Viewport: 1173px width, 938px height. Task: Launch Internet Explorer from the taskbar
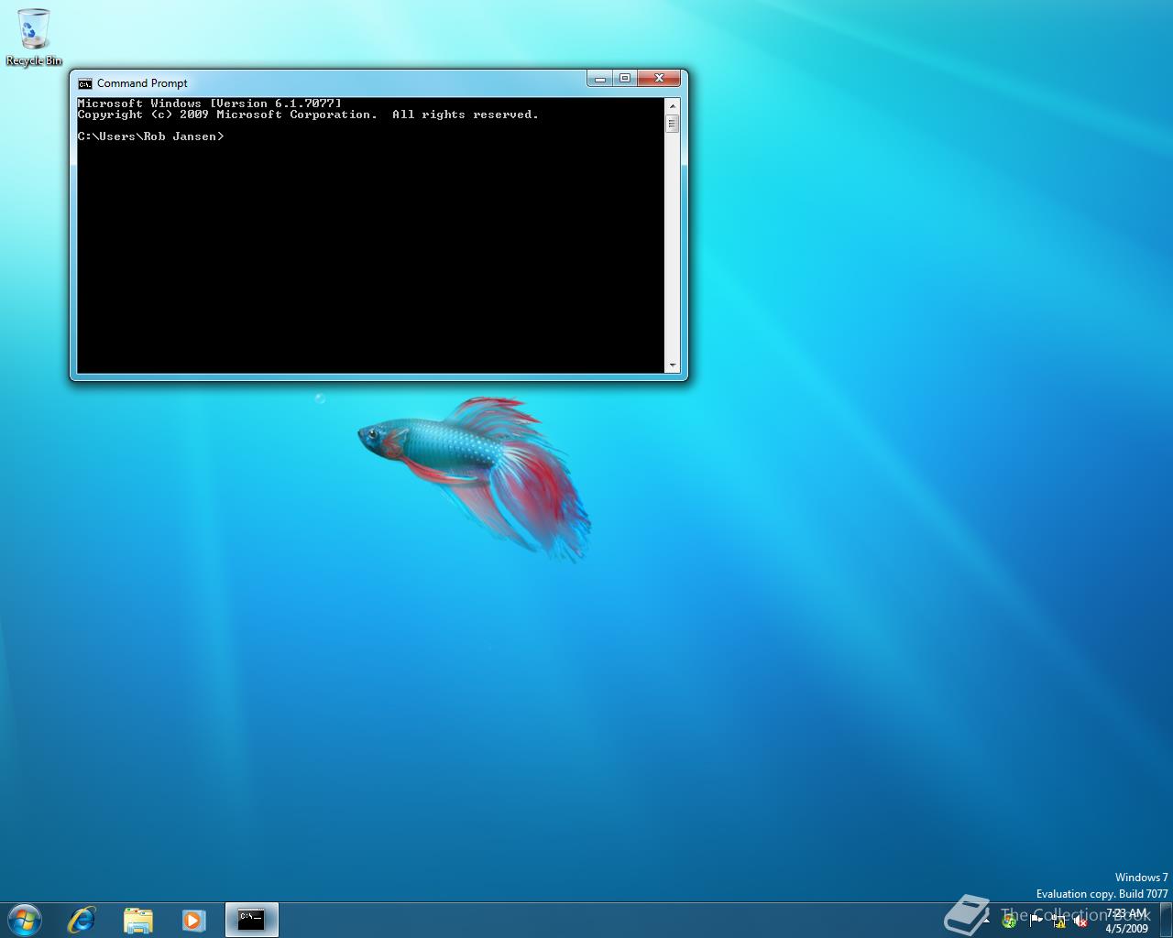(x=82, y=920)
